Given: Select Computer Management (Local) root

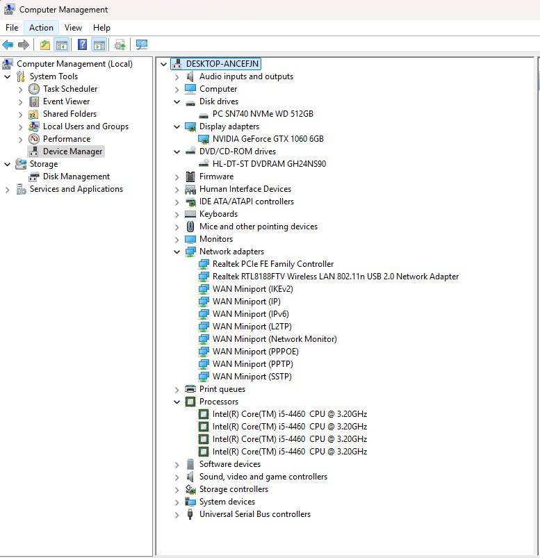Looking at the screenshot, I should (74, 64).
